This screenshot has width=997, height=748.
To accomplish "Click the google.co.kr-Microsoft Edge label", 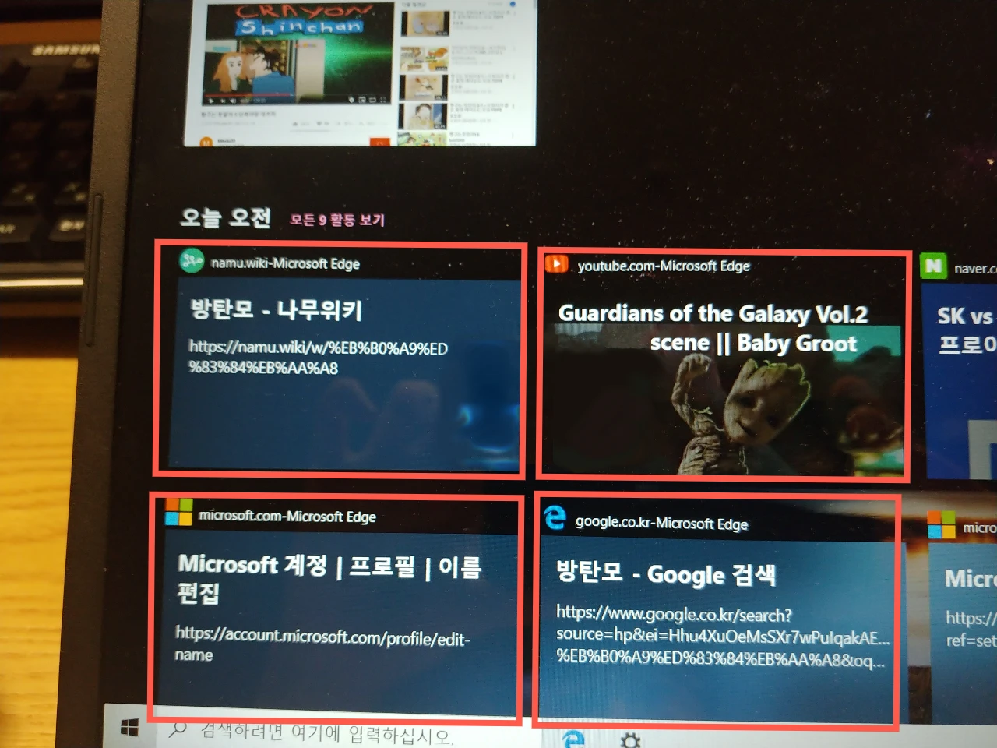I will [661, 523].
